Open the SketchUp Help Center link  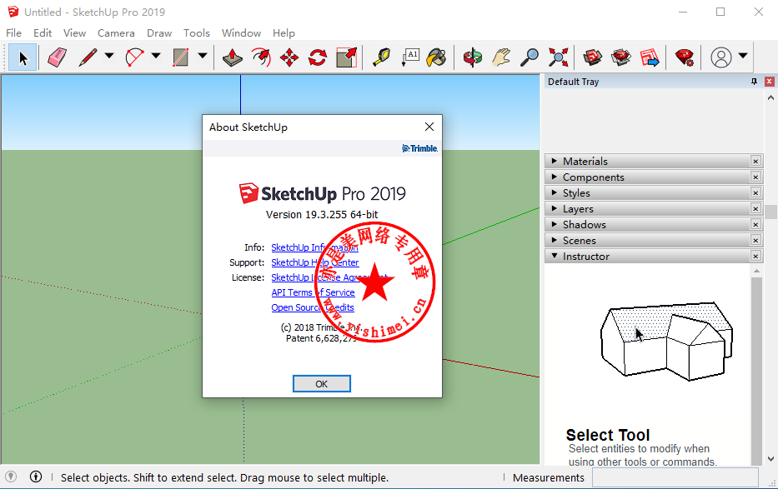[315, 262]
